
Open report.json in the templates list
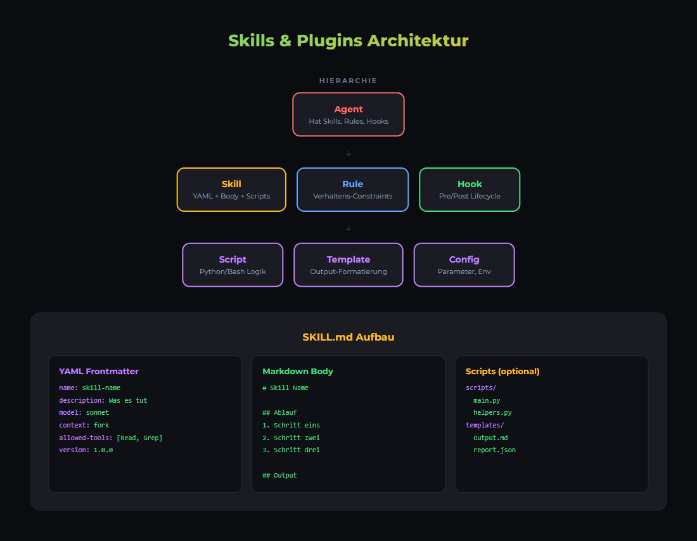click(494, 450)
